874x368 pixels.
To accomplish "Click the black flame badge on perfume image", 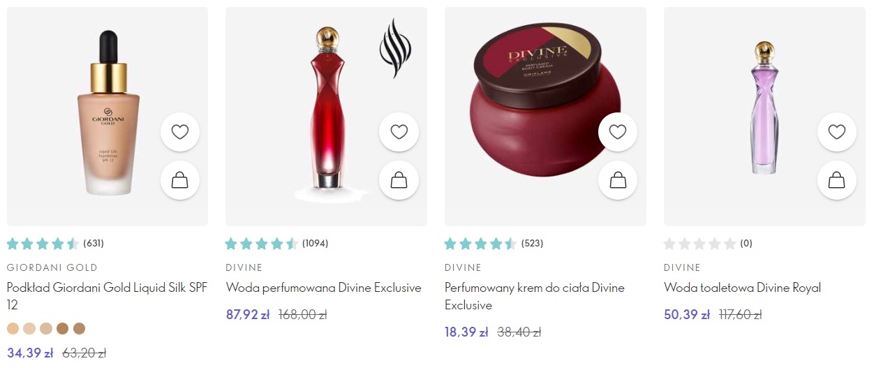I will pyautogui.click(x=395, y=48).
